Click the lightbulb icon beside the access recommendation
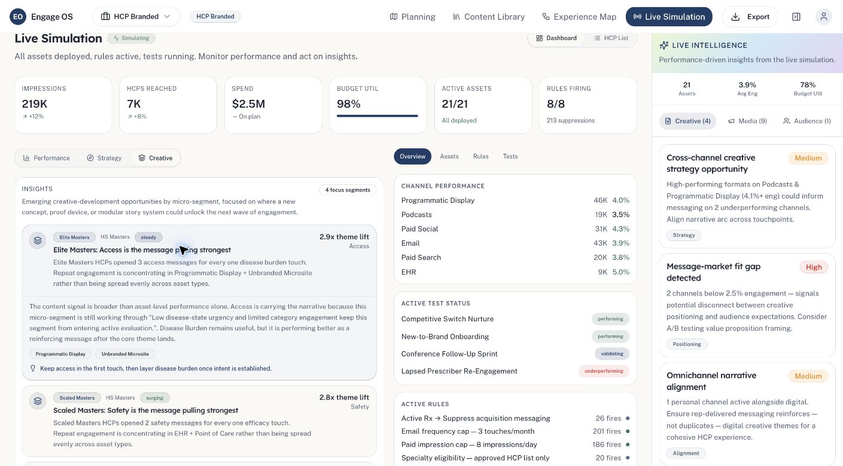The image size is (843, 466). [33, 368]
